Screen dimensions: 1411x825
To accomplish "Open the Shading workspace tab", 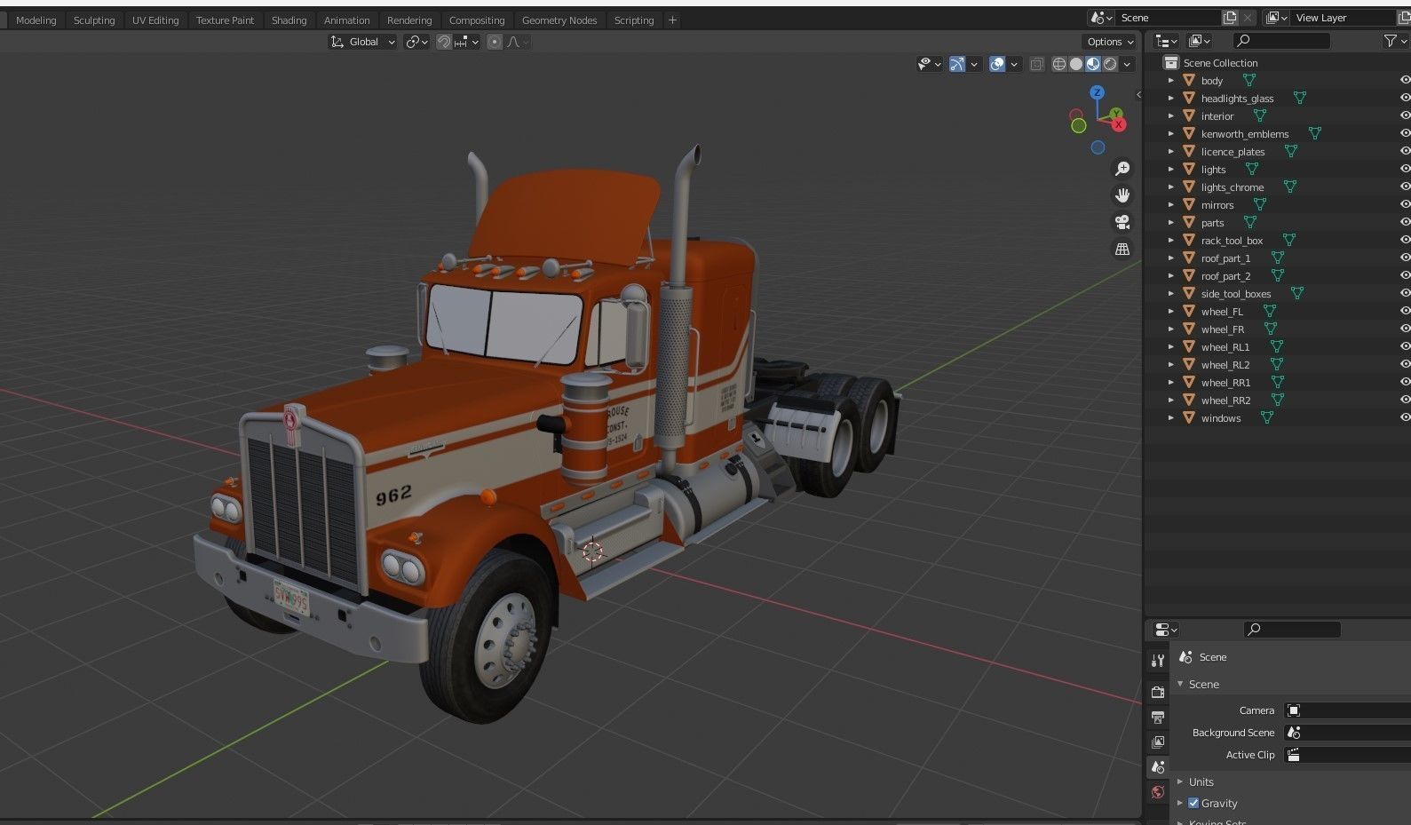I will point(289,20).
